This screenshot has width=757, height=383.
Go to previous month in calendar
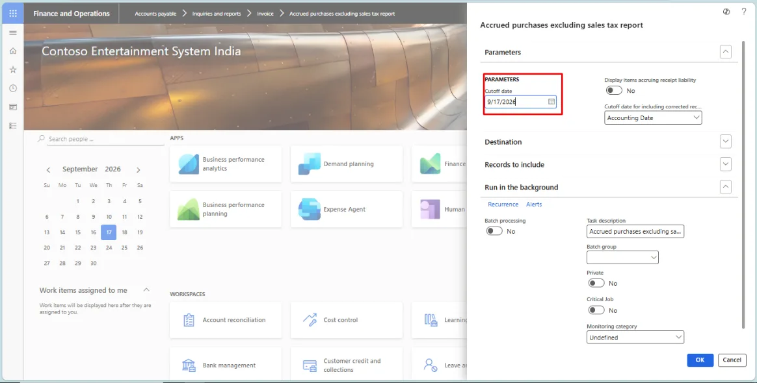click(x=48, y=169)
